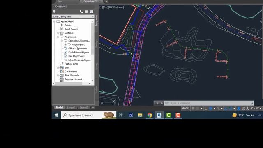The height and width of the screenshot is (148, 263).
Task: Collapse the Quantities-7 drawing node
Action: 55,21
